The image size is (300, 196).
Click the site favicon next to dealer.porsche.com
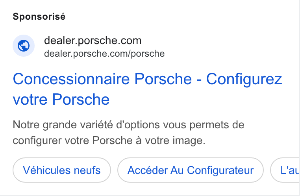(x=24, y=46)
